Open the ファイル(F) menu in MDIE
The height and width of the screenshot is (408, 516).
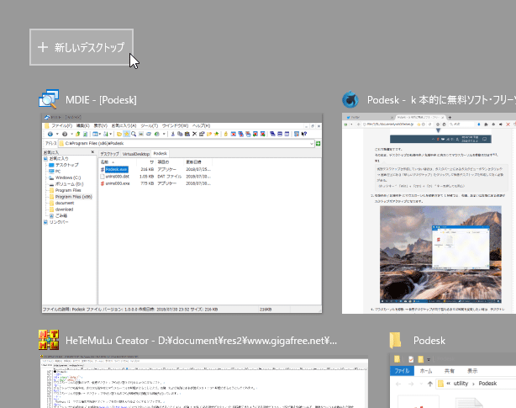tap(61, 126)
